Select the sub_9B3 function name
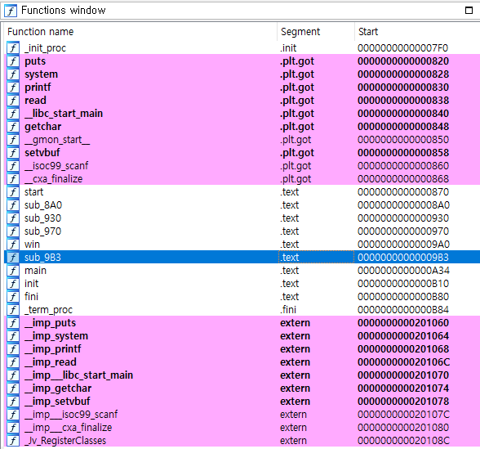This screenshot has height=449, width=480. click(42, 258)
